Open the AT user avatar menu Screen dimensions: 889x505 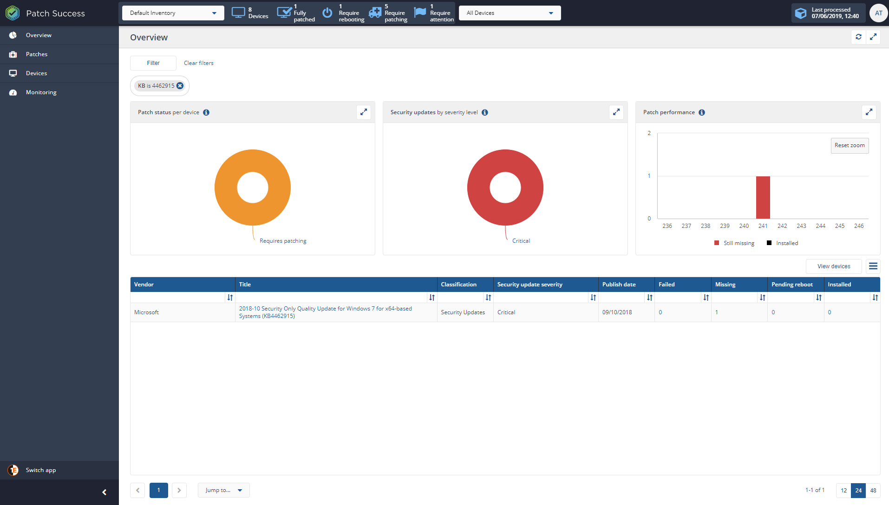[878, 13]
